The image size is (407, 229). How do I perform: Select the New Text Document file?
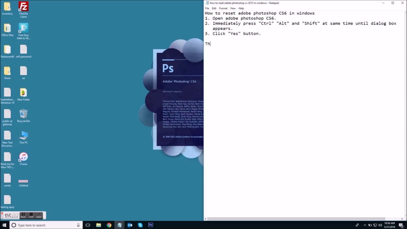[7, 139]
